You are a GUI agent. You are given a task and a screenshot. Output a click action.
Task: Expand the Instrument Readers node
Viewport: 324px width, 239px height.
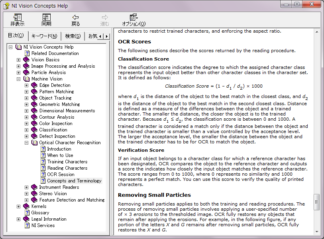(26, 187)
